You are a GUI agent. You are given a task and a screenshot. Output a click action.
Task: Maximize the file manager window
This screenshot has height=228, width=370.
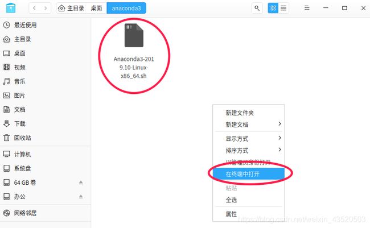(344, 8)
